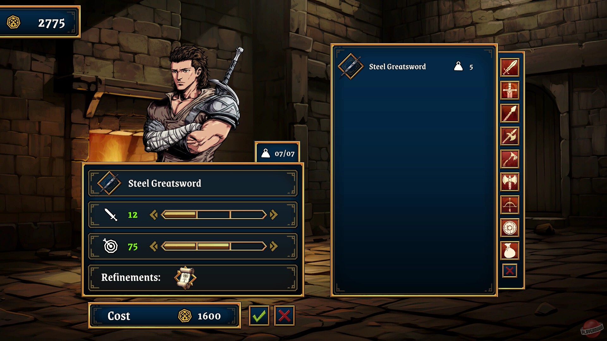The image size is (607, 341).
Task: Decrease the accuracy stat with left arrow
Action: point(154,246)
